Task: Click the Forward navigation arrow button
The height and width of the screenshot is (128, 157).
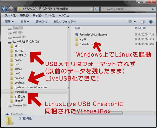Action: tap(11, 9)
